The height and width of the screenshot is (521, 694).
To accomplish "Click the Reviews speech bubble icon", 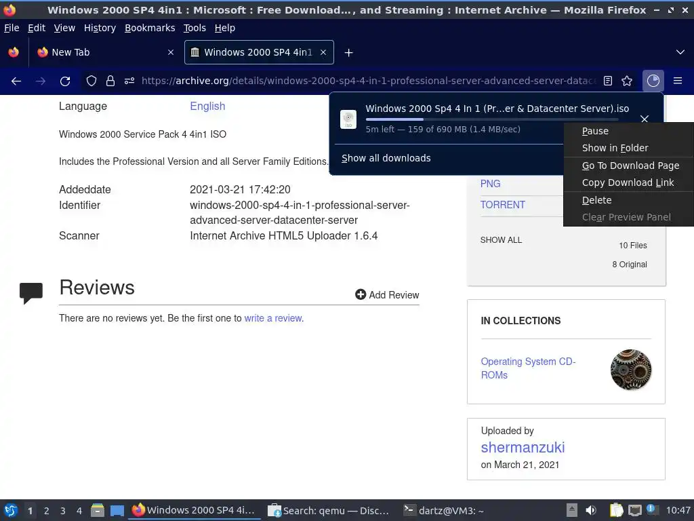I will (31, 292).
